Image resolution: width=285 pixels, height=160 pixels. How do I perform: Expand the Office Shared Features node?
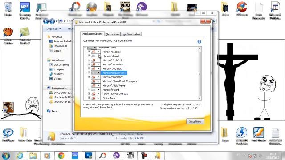click(x=89, y=94)
